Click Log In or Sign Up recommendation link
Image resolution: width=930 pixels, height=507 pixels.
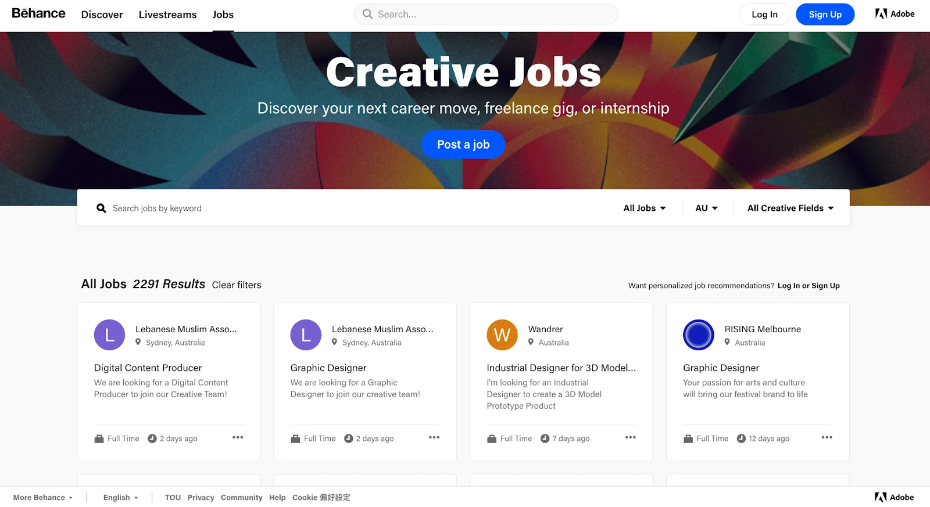point(809,286)
